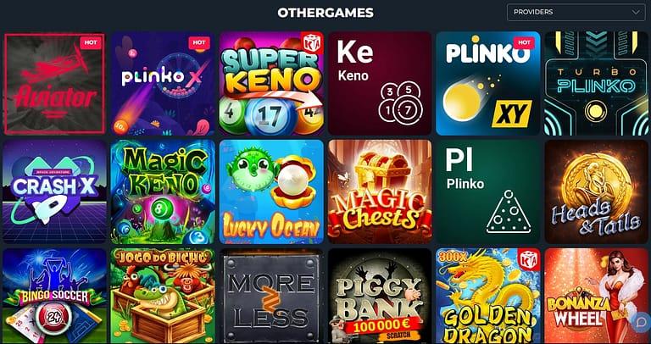The width and height of the screenshot is (651, 344).
Task: Launch the Jogo do Bicho game
Action: point(163,296)
